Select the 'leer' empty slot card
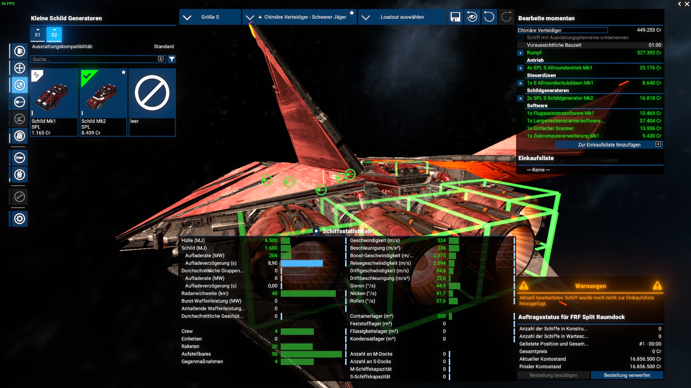This screenshot has height=388, width=691. coord(152,102)
